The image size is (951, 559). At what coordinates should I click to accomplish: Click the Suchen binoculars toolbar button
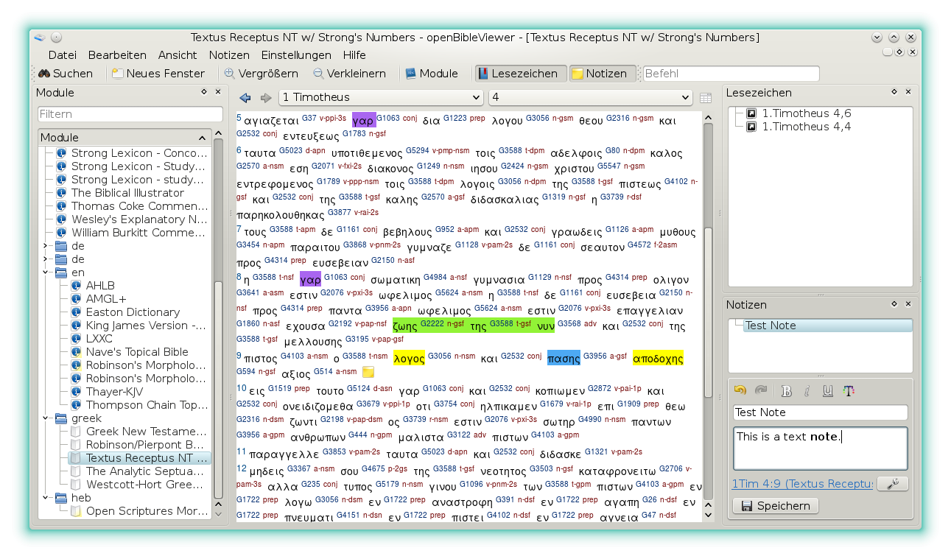[66, 74]
